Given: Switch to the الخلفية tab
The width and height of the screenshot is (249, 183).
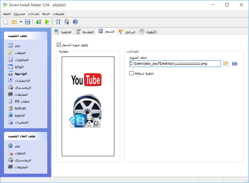Looking at the screenshot, I should 63,32.
